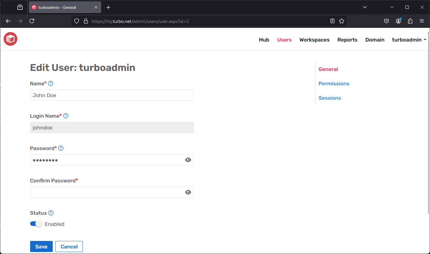Screen dimensions: 430x254
Task: Open the Domain menu item
Action: pos(375,40)
